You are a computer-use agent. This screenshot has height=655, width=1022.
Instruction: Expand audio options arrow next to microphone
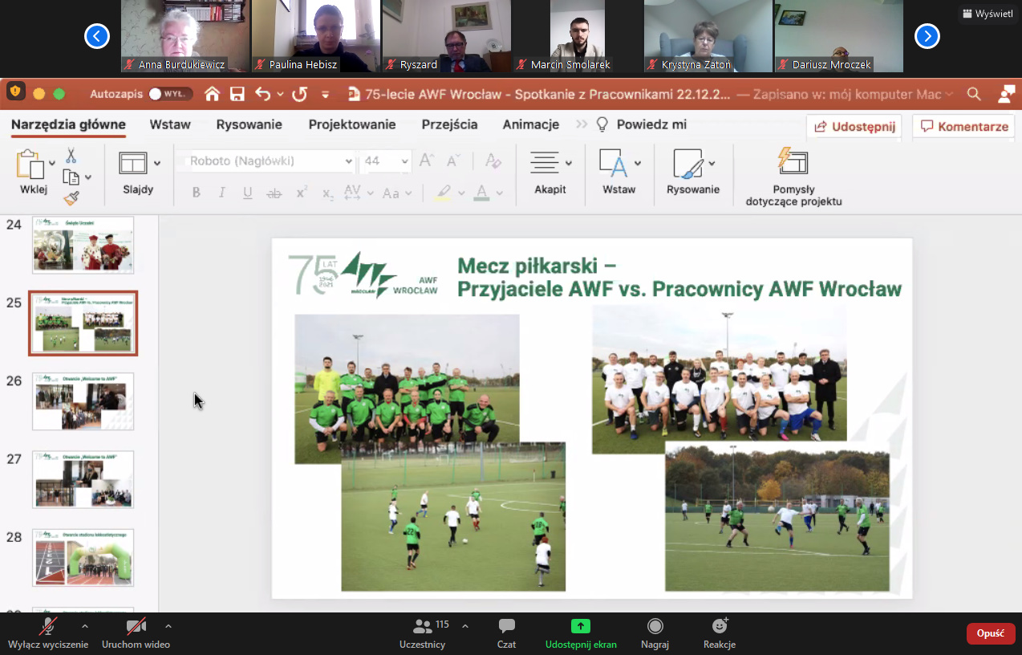click(x=85, y=626)
